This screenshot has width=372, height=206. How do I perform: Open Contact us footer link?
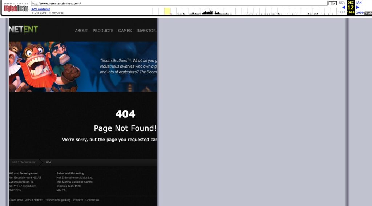92,200
